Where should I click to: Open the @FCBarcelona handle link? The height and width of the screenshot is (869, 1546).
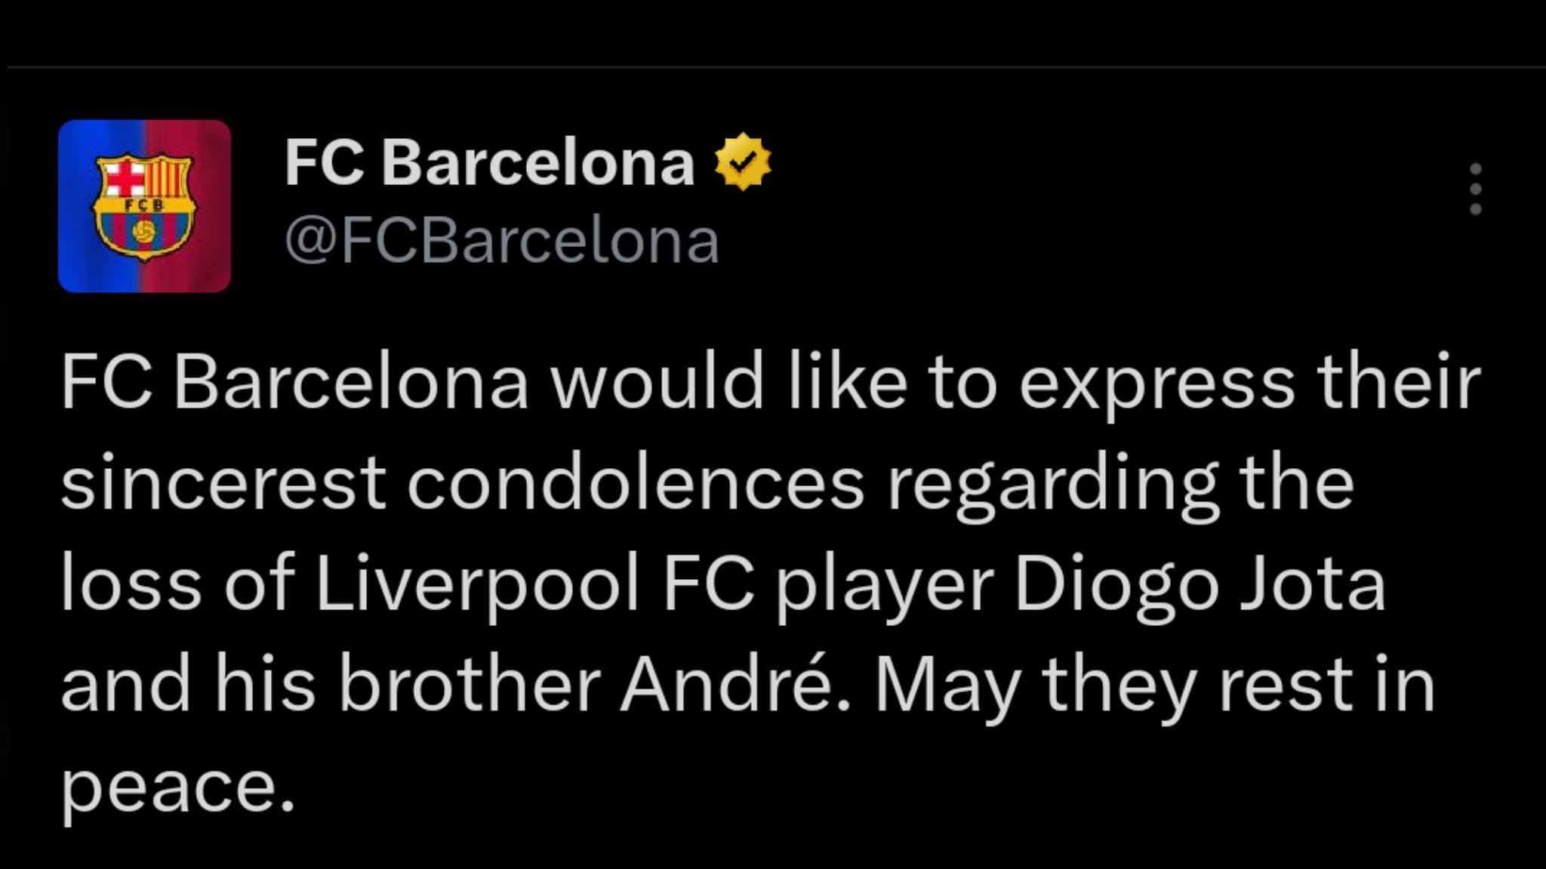[502, 242]
